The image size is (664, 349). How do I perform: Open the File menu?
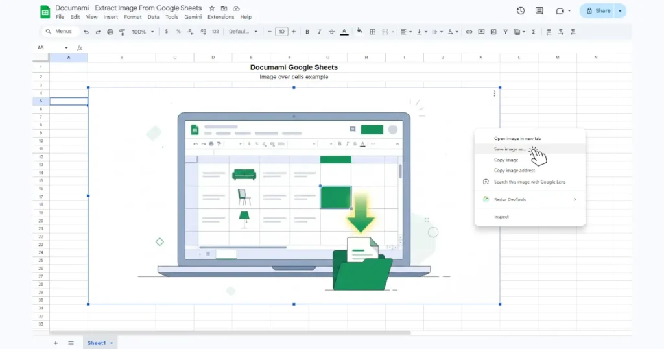(60, 17)
